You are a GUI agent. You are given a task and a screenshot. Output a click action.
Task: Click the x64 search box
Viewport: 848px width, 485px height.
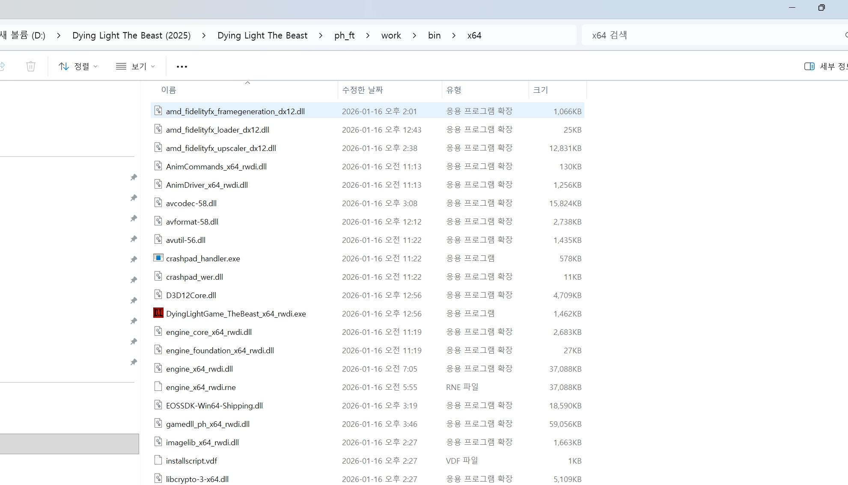point(715,35)
